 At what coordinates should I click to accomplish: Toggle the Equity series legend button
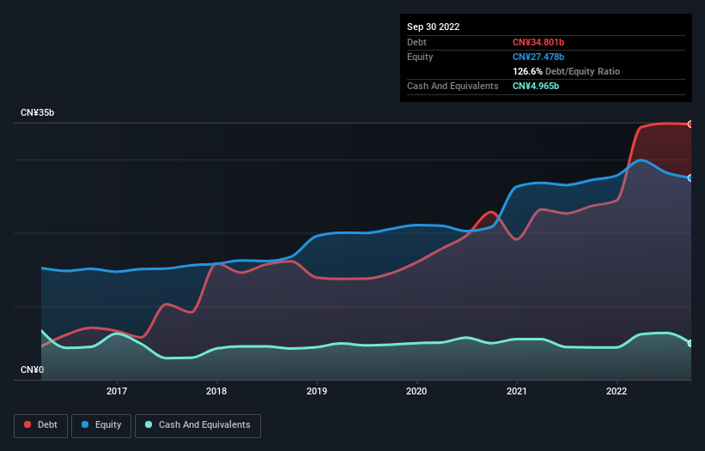101,425
